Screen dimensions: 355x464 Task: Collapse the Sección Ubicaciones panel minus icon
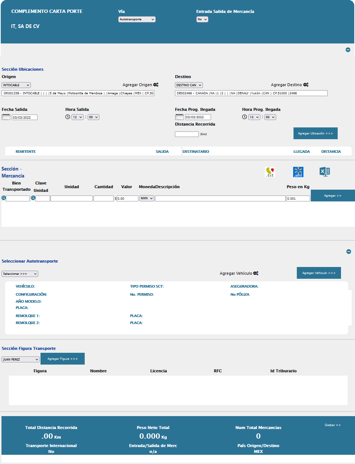click(x=348, y=50)
